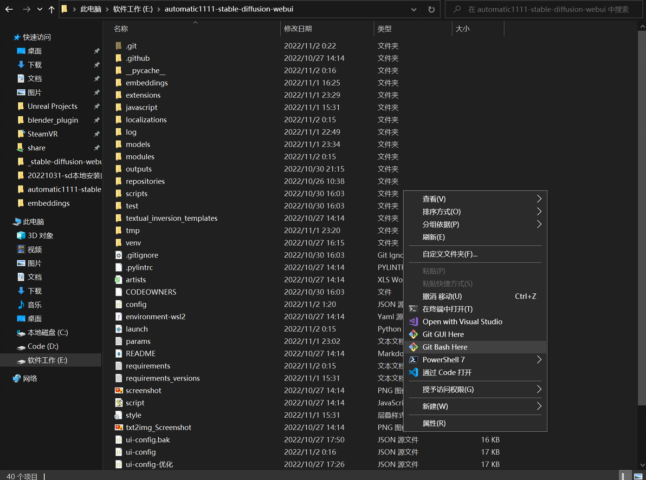Click the script JavaScript file icon
Viewport: 646px width, 480px height.
point(119,403)
